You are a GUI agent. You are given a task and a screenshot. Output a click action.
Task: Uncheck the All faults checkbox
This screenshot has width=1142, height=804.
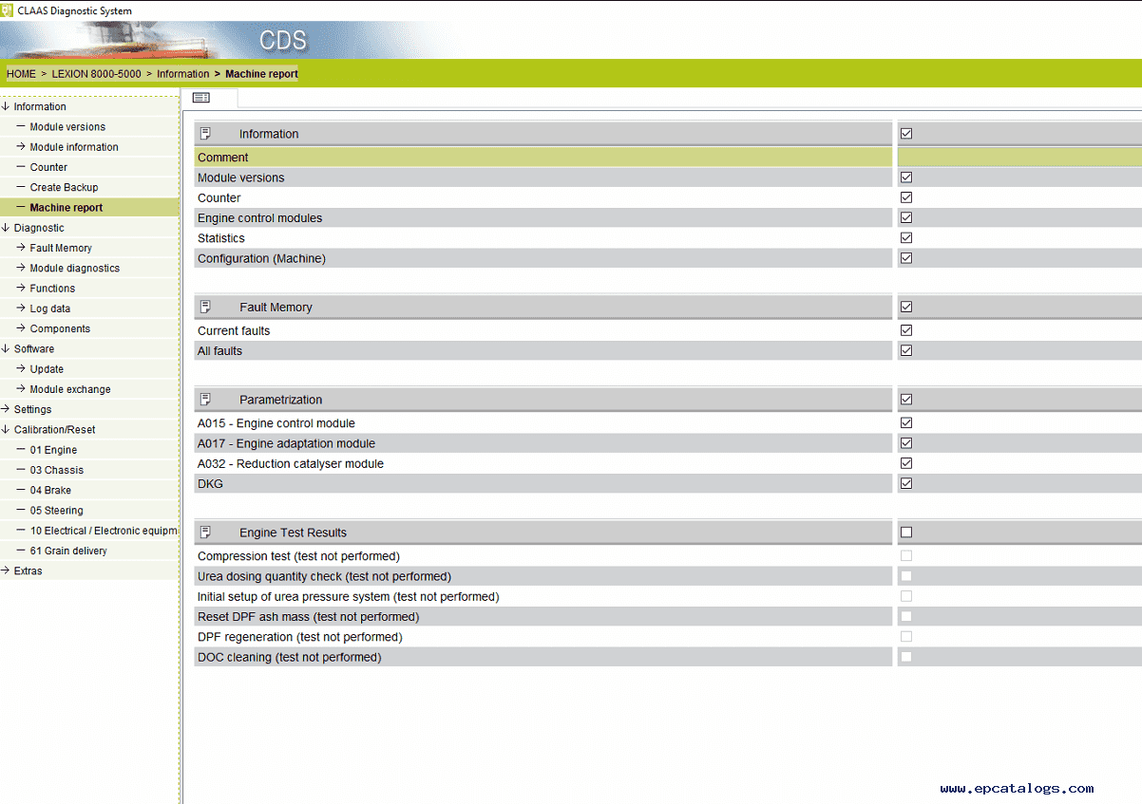(x=906, y=350)
